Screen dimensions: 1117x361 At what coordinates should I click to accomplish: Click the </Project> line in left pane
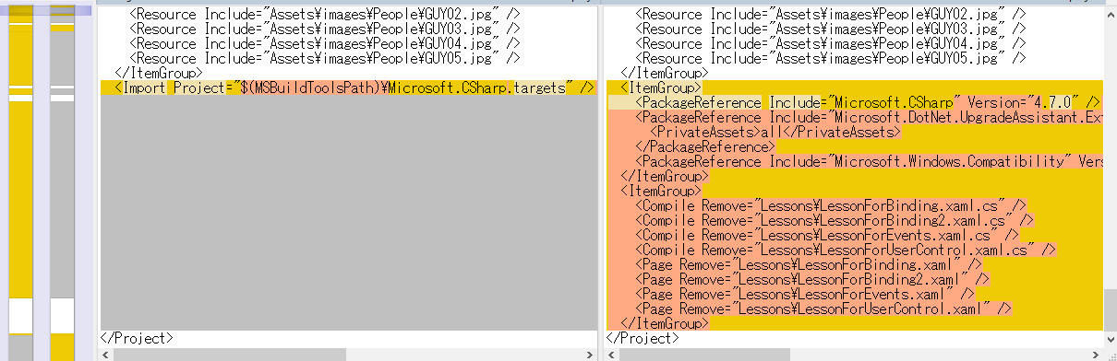(136, 339)
